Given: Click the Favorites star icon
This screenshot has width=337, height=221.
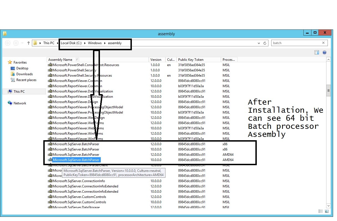Looking at the screenshot, I should tap(10, 62).
